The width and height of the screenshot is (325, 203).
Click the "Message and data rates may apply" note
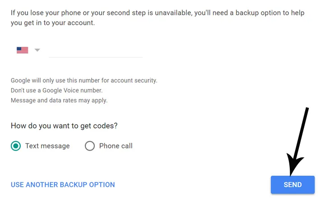click(x=59, y=100)
